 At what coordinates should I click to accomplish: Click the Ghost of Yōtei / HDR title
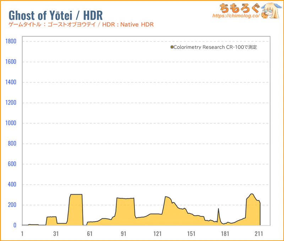pyautogui.click(x=55, y=15)
